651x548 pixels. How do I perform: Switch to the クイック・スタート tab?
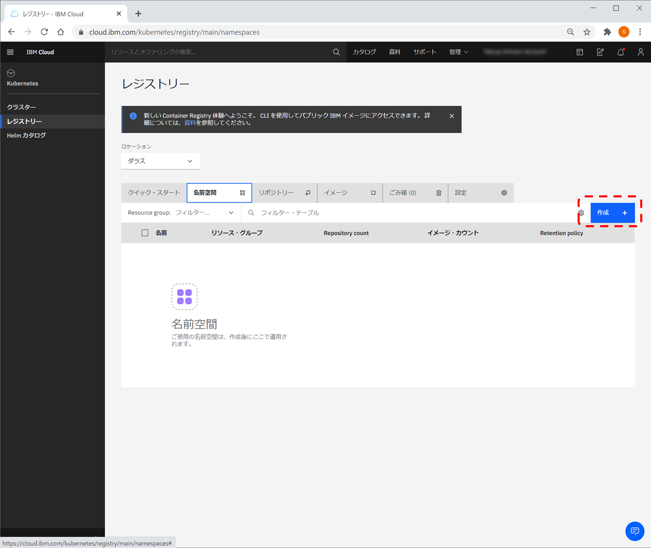154,193
